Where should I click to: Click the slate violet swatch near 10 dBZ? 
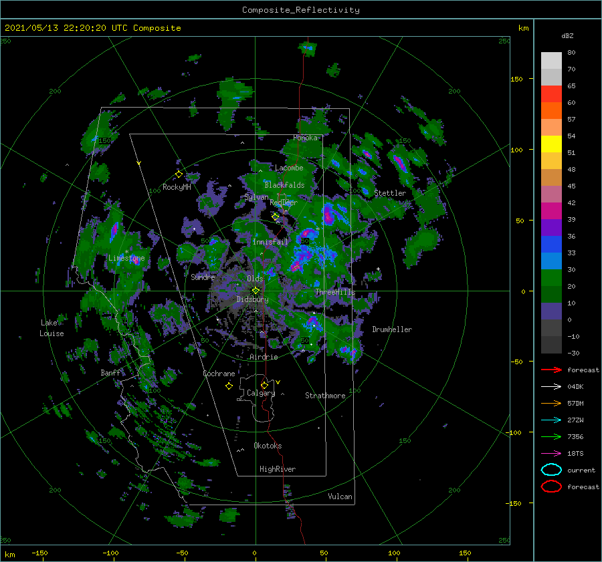(551, 311)
